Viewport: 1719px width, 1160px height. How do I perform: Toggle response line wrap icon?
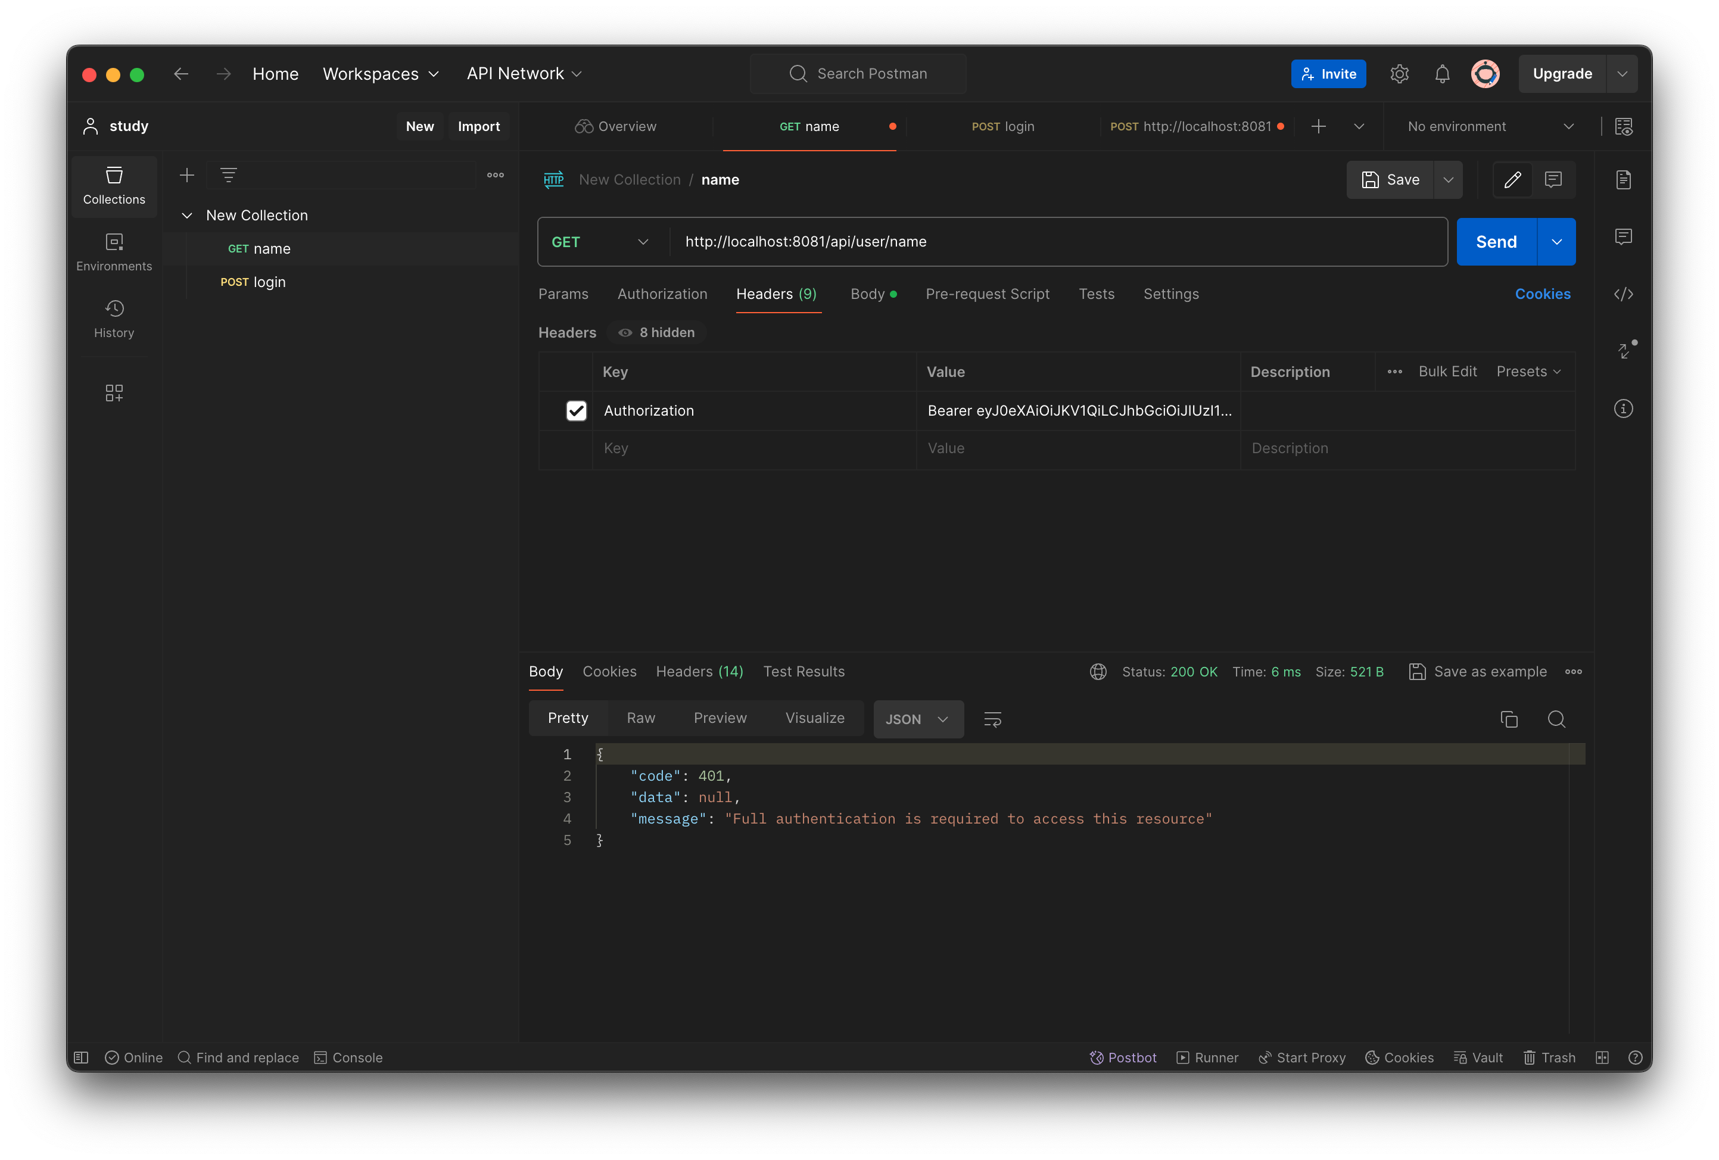tap(993, 719)
